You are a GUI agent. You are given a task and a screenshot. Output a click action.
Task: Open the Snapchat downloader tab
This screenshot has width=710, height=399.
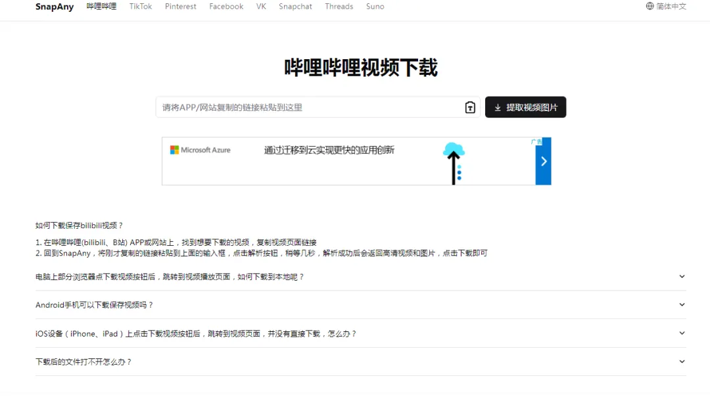click(295, 7)
